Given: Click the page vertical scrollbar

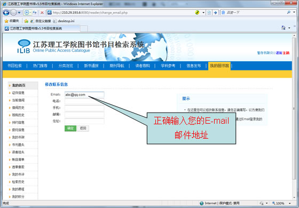Looking at the screenshot, I should point(294,109).
